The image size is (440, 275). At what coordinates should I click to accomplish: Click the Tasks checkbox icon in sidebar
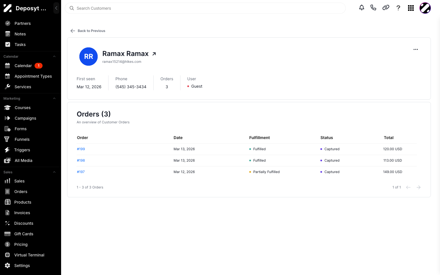[x=8, y=45]
